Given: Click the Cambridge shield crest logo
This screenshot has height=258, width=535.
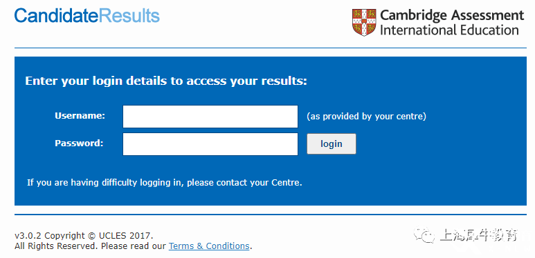Looking at the screenshot, I should click(x=364, y=23).
